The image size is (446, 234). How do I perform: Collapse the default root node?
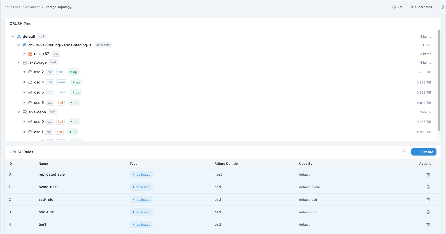click(x=13, y=37)
